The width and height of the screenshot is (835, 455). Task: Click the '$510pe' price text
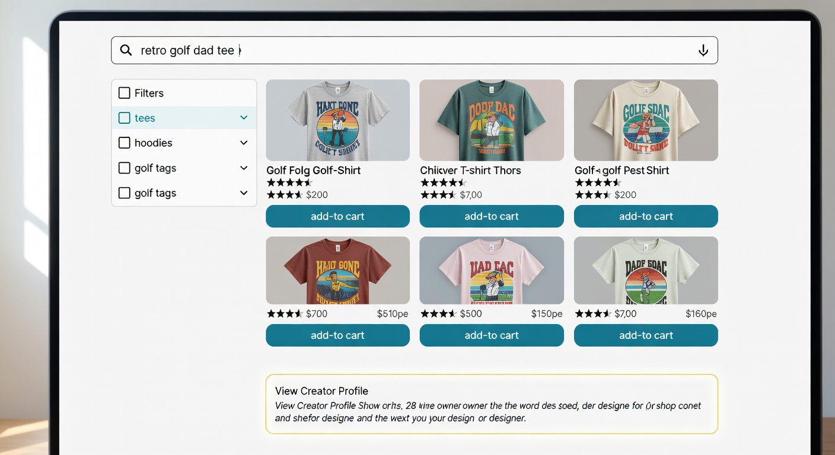[393, 314]
